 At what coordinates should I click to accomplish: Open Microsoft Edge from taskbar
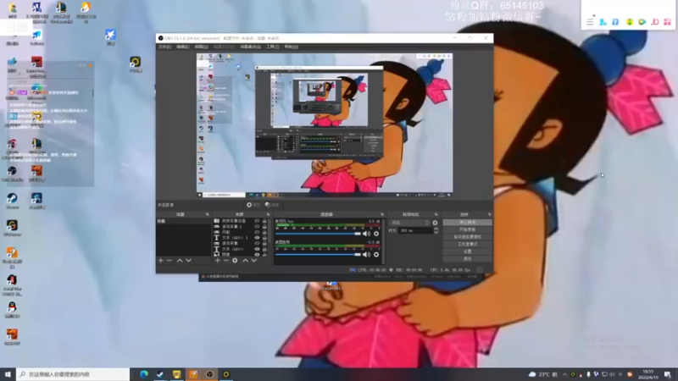[x=143, y=374]
